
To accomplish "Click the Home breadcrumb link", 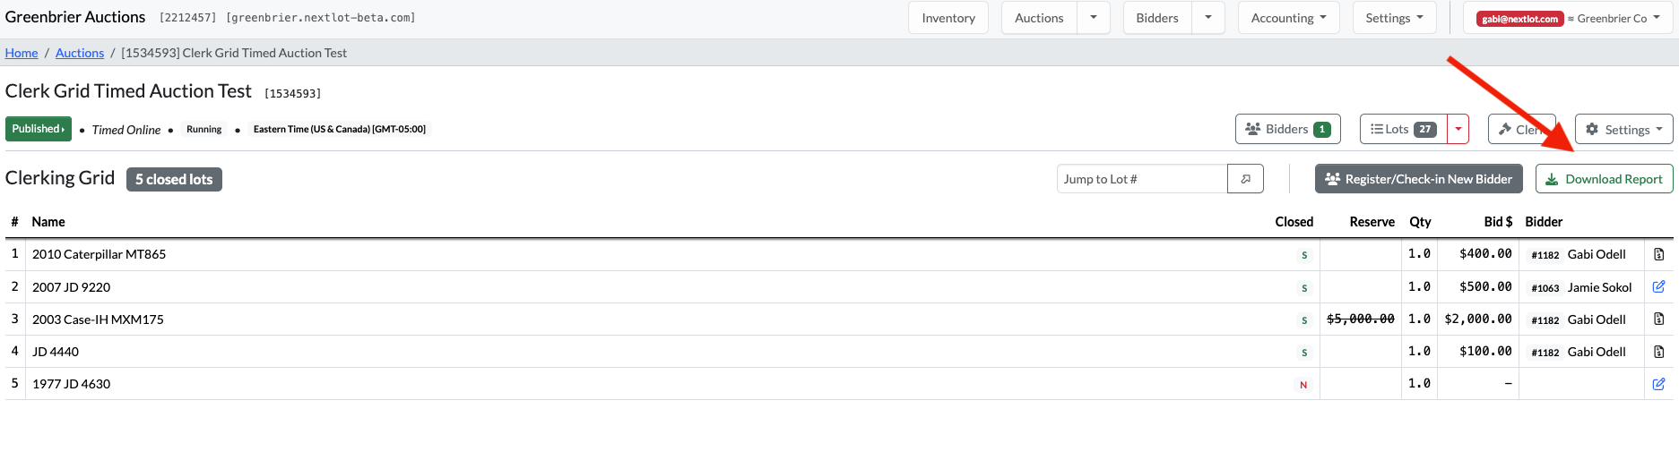I will pyautogui.click(x=22, y=53).
